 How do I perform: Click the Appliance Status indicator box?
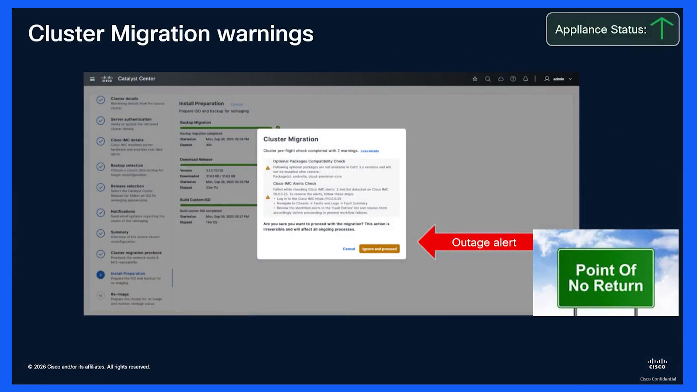612,29
